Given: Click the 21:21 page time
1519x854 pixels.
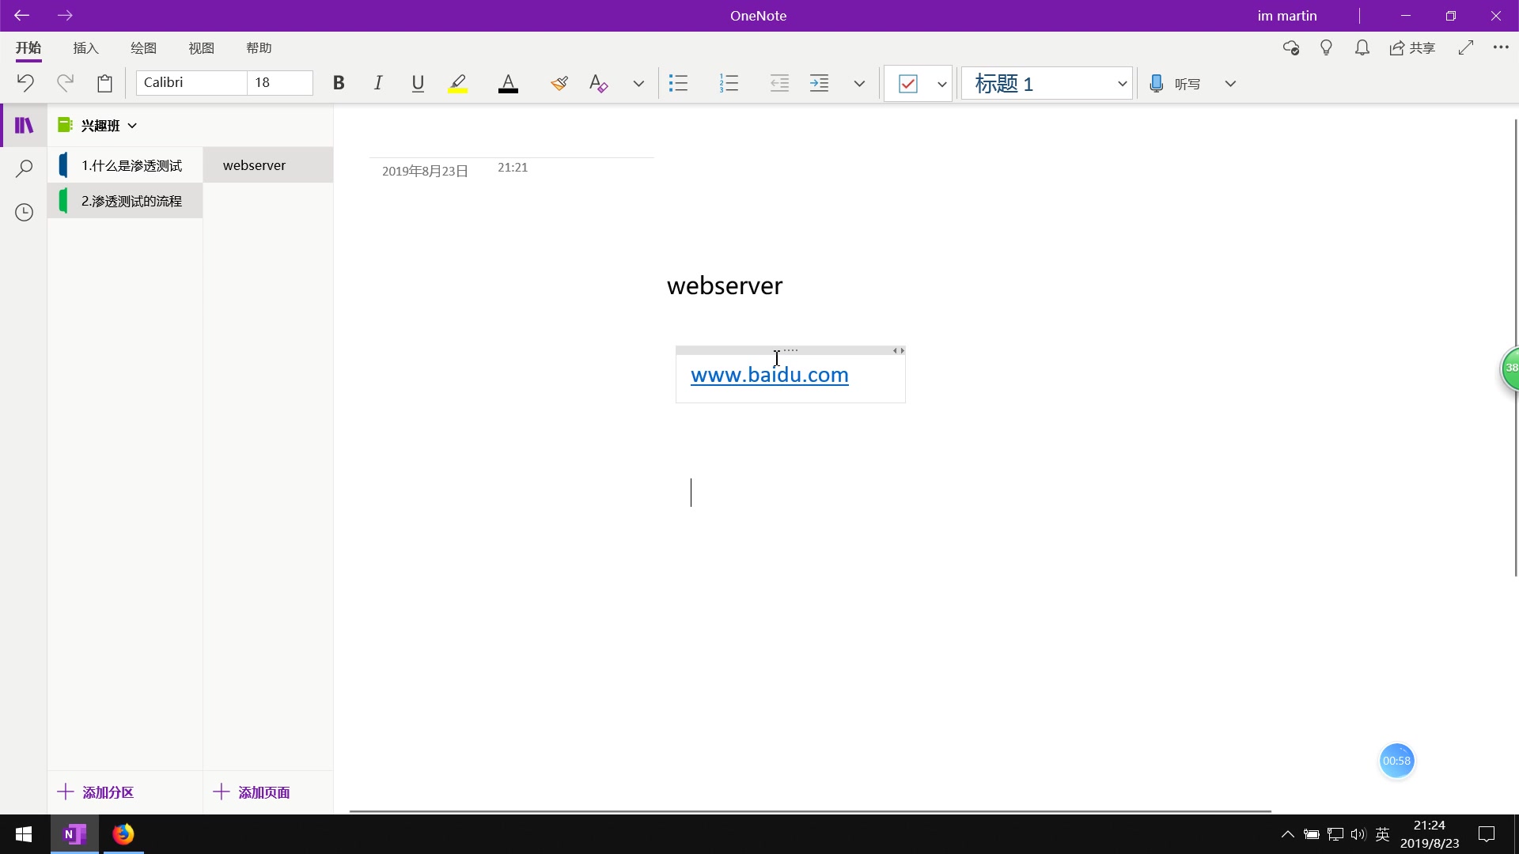Looking at the screenshot, I should click(x=513, y=168).
